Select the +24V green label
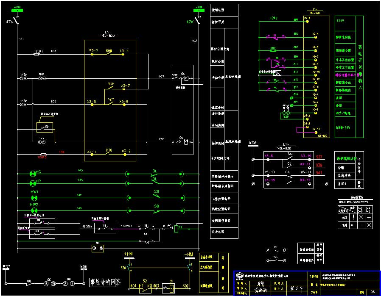Image resolution: width=381 pixels, height=296 pixels. pyautogui.click(x=273, y=18)
